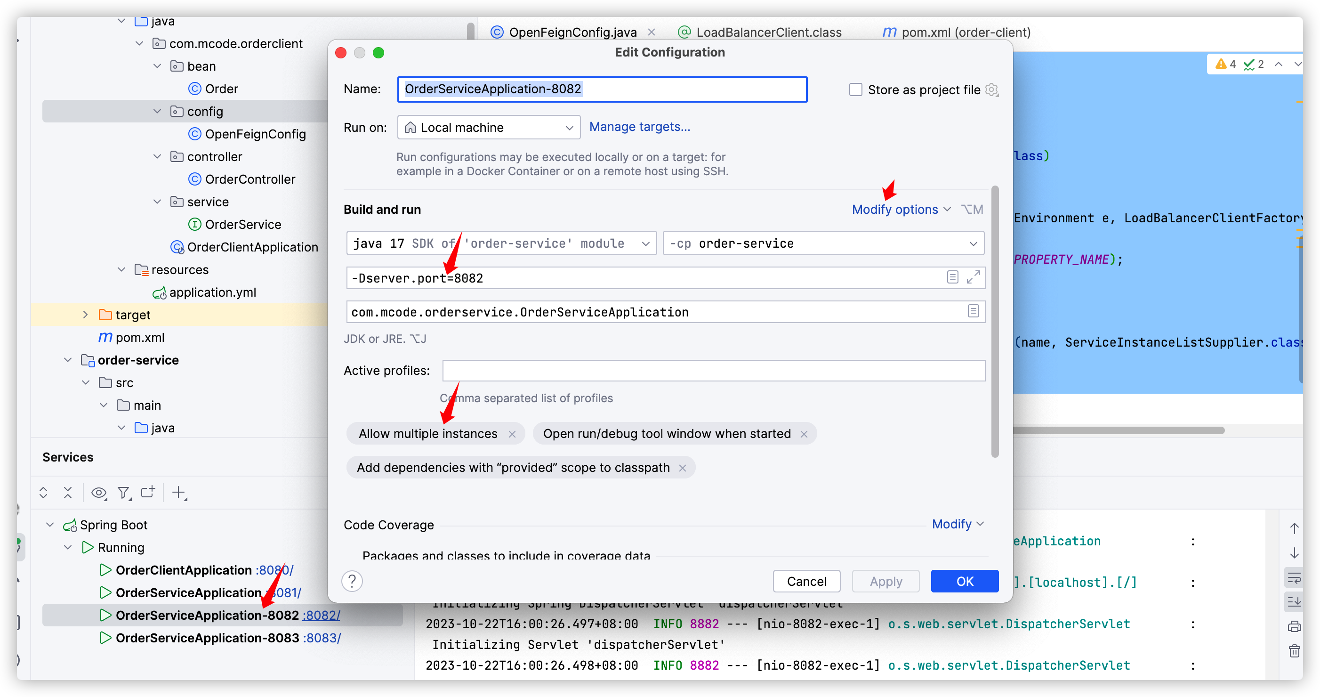Enable Store as project file checkbox

(x=856, y=89)
